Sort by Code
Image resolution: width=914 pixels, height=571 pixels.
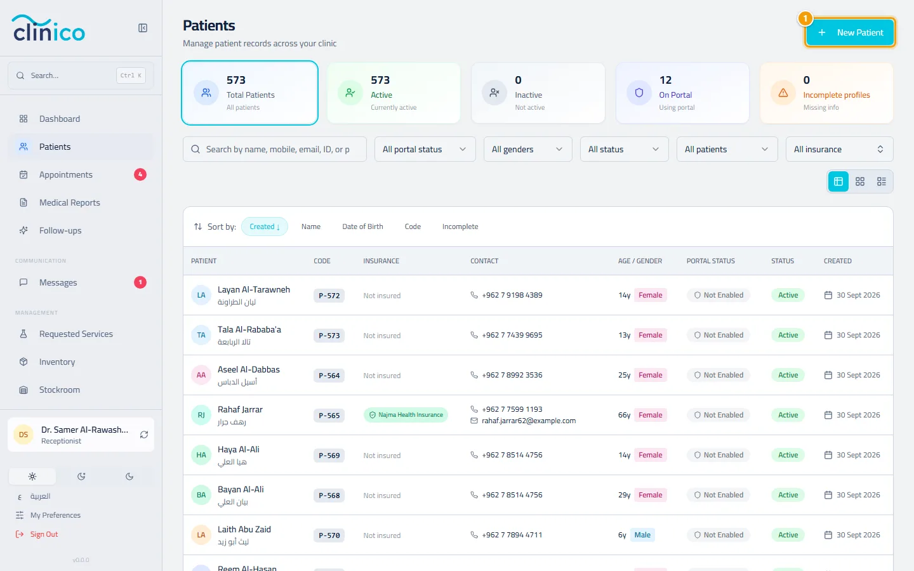pyautogui.click(x=413, y=226)
